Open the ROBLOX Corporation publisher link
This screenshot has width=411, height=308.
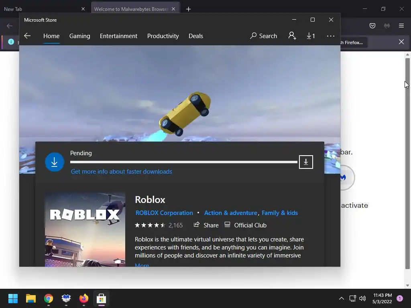tap(164, 213)
